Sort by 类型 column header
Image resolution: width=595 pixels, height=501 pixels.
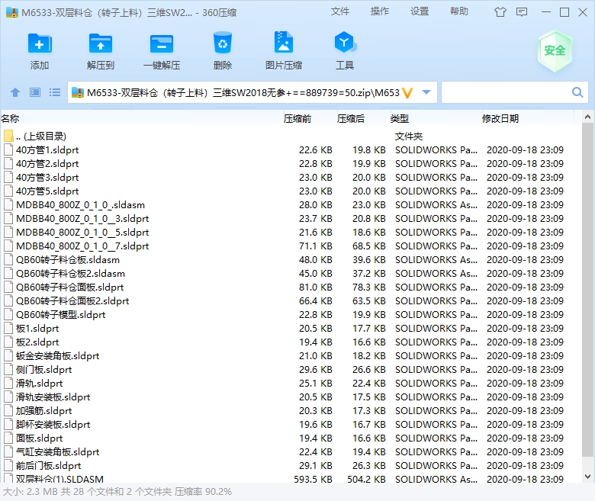(400, 119)
